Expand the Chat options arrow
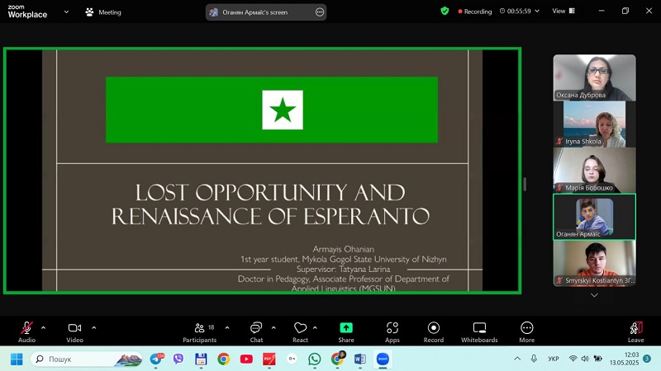 (273, 327)
